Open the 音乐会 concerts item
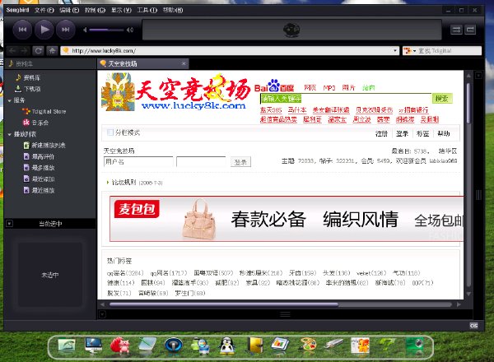The image size is (494, 362). [x=40, y=123]
